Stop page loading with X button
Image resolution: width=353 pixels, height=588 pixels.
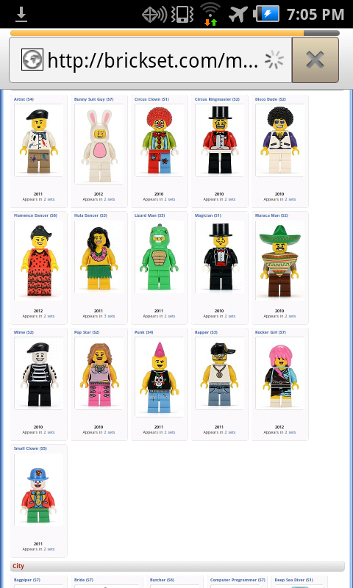[x=315, y=60]
